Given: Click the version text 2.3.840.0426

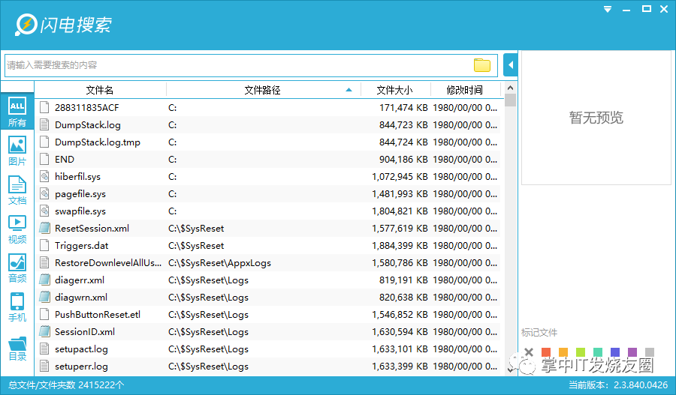Looking at the screenshot, I should pos(641,385).
